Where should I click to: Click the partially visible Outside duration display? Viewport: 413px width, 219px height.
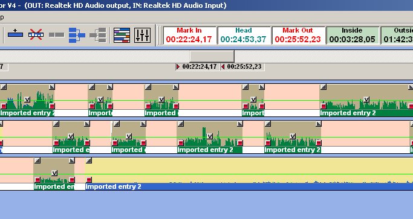pos(397,35)
